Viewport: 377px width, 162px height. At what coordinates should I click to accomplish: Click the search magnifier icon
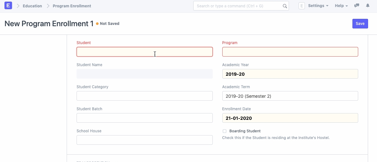tap(285, 6)
